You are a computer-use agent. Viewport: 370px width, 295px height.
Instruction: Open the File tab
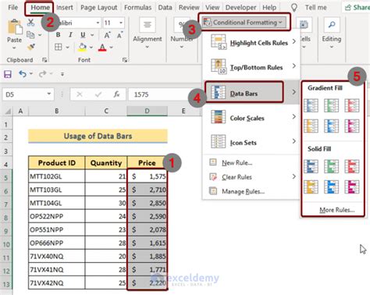(x=13, y=8)
